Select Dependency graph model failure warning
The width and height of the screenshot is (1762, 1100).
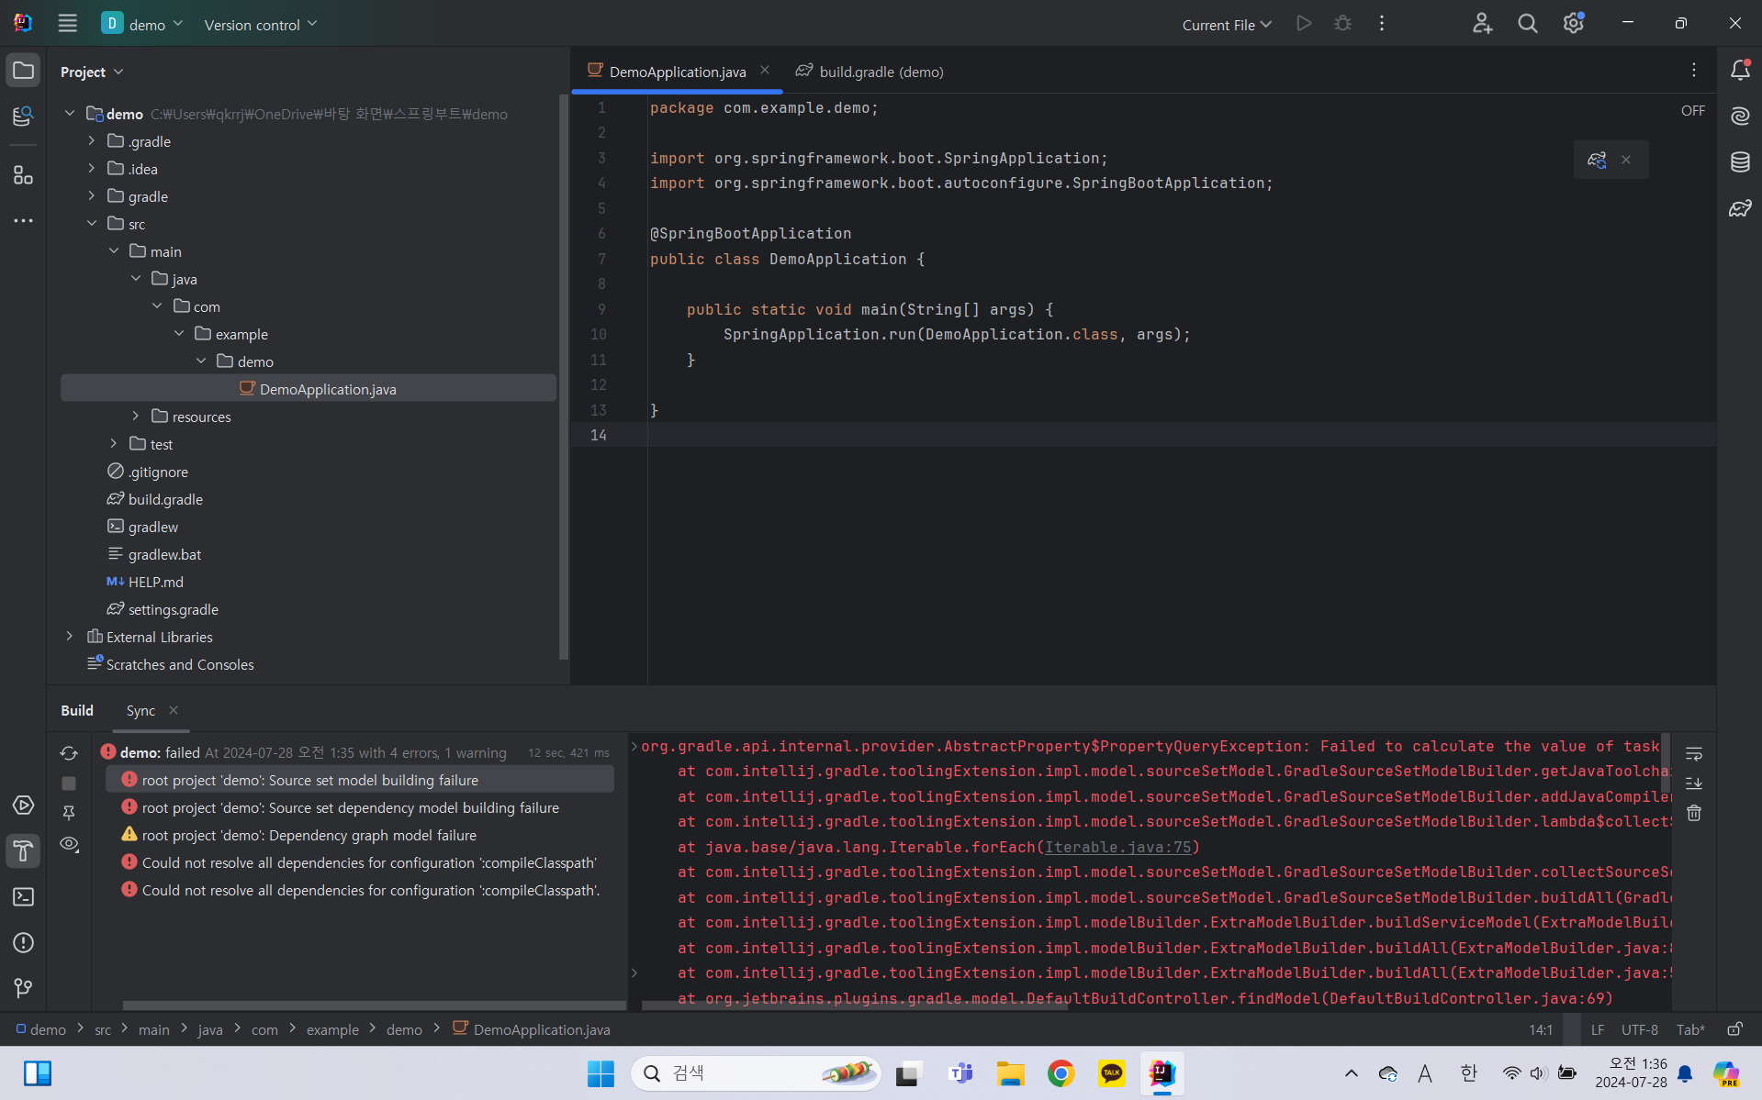click(x=309, y=835)
